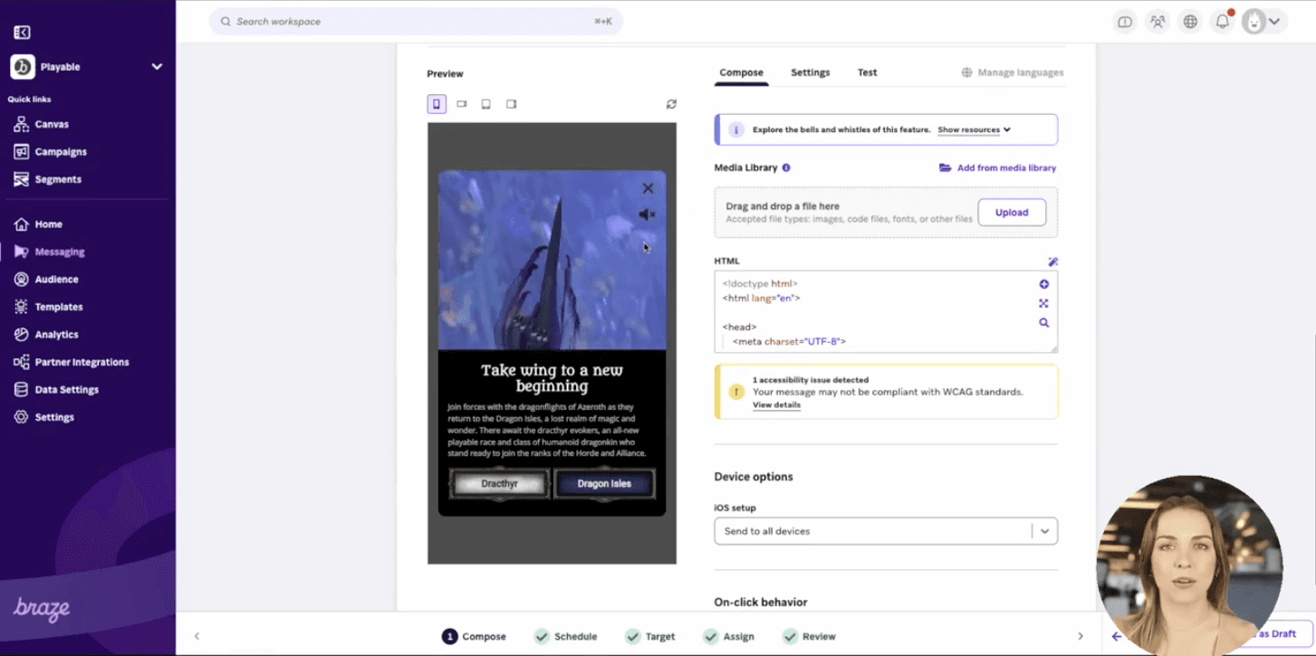Viewport: 1316px width, 656px height.
Task: Go to the Schedule step
Action: (565, 637)
